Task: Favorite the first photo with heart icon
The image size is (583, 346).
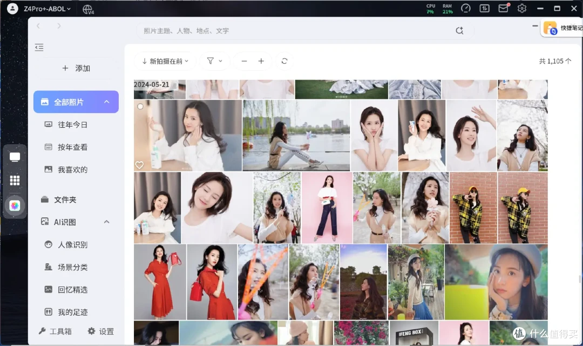Action: (x=139, y=165)
